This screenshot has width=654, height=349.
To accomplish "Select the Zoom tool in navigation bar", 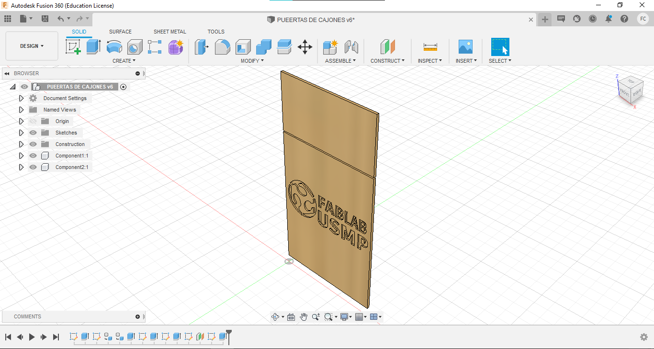I will tap(316, 316).
